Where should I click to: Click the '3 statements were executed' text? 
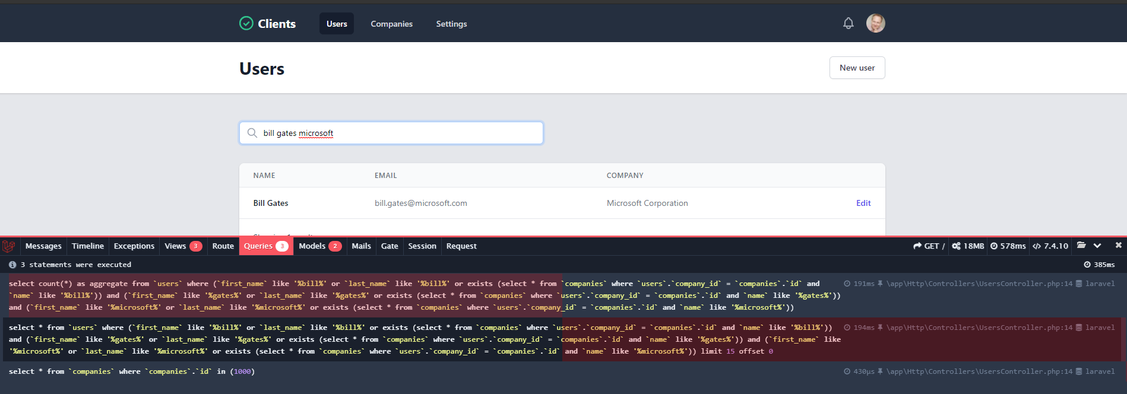pyautogui.click(x=76, y=265)
